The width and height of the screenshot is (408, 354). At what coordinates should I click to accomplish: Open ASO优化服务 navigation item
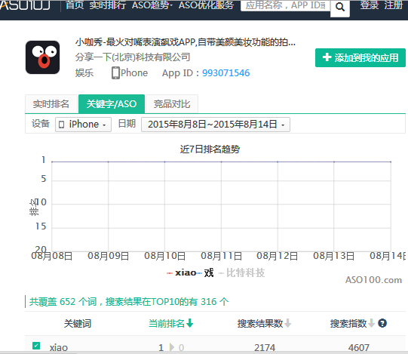click(206, 5)
